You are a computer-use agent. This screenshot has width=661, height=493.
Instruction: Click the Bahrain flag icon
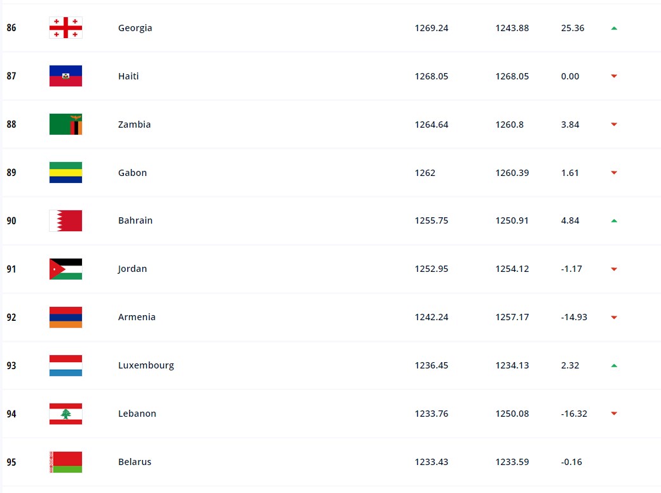(65, 220)
